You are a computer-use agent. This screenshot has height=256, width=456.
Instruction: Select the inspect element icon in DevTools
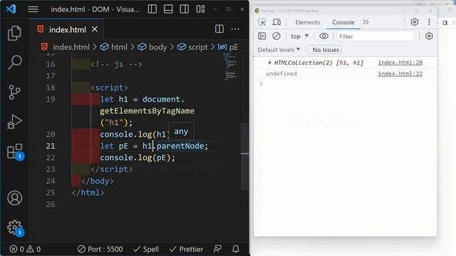[261, 22]
